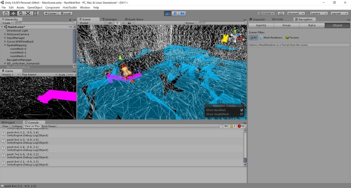Open the File menu
This screenshot has width=351, height=188.
(x=3, y=8)
